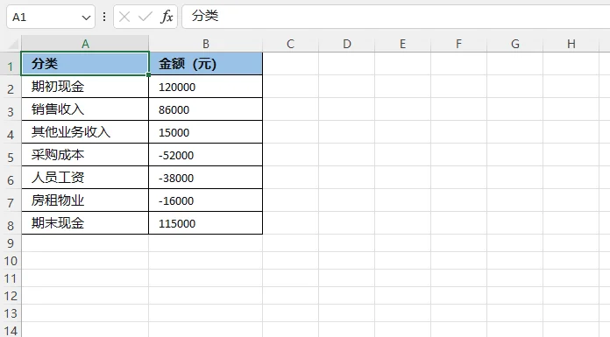The image size is (610, 337).
Task: Click header cell 金额（元）
Action: [x=206, y=63]
